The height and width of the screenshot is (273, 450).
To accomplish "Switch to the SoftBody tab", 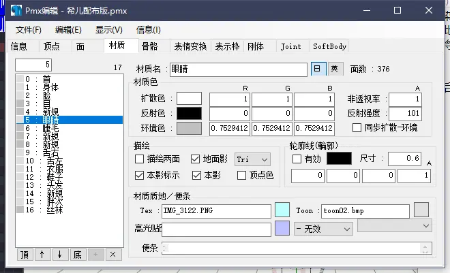I will (329, 46).
